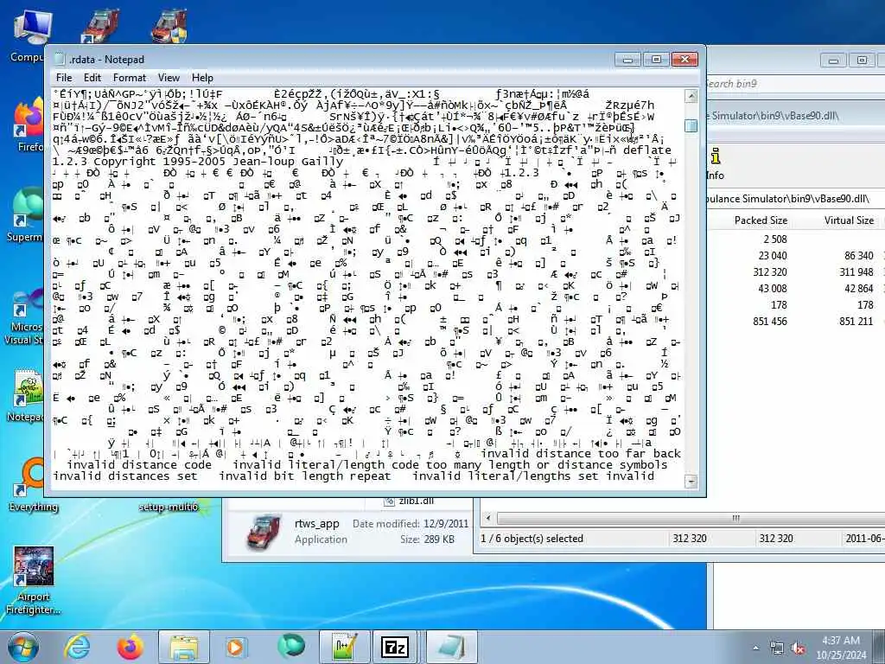The width and height of the screenshot is (885, 664).
Task: Open the Notepad++ desktop shortcut
Action: (x=27, y=395)
